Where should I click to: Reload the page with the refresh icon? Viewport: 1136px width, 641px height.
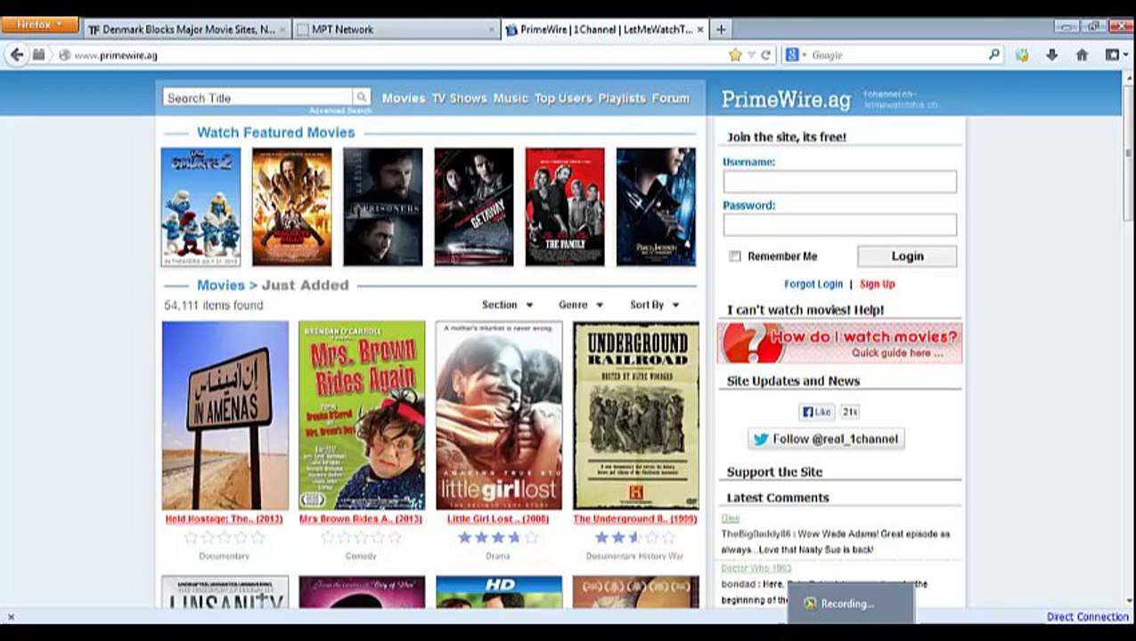765,55
